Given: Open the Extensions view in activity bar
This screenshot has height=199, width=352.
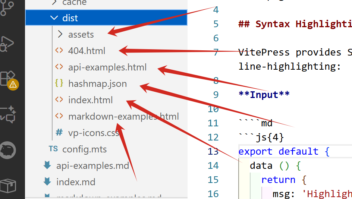Looking at the screenshot, I should (7, 78).
